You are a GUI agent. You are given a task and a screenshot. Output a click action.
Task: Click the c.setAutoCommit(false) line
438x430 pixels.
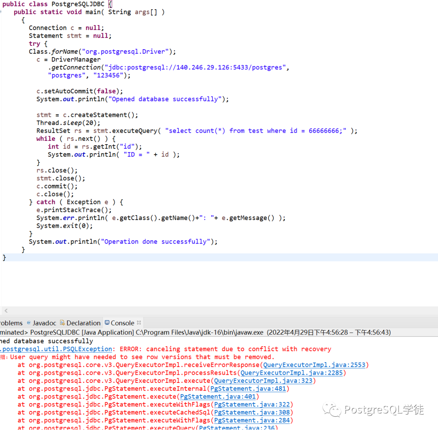click(x=79, y=91)
